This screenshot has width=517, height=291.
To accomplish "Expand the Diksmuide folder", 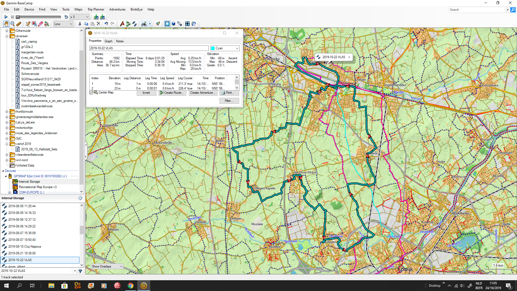I will (x=7, y=31).
